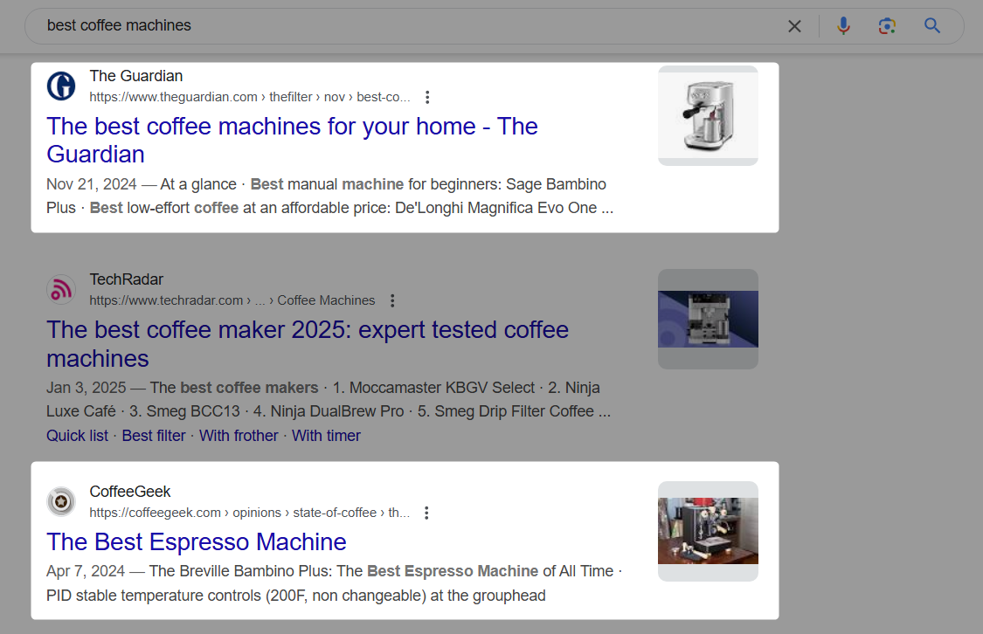Start voice search with the microphone icon
Viewport: 983px width, 634px height.
(x=843, y=25)
